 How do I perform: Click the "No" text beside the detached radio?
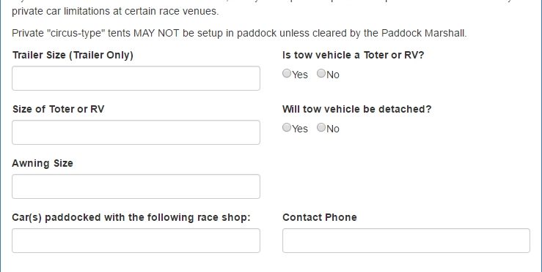[x=333, y=129]
